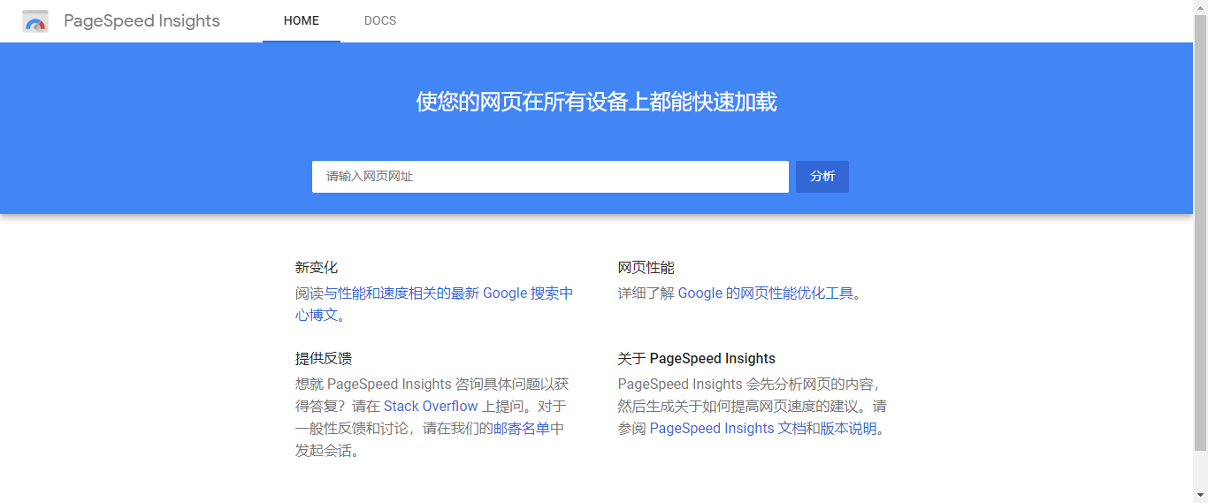
Task: Click the scrollbar up arrow
Action: click(1200, 7)
